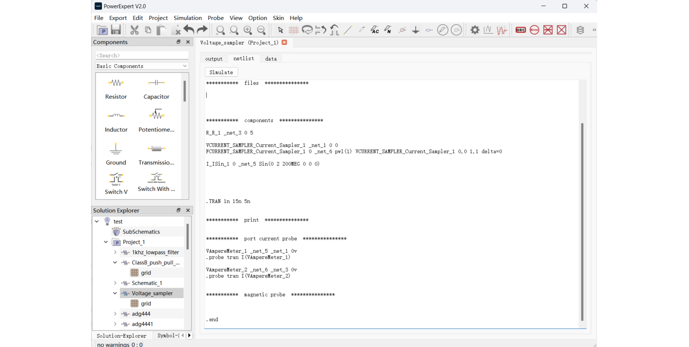The height and width of the screenshot is (347, 689).
Task: Click the paste clipboard icon
Action: [x=161, y=30]
